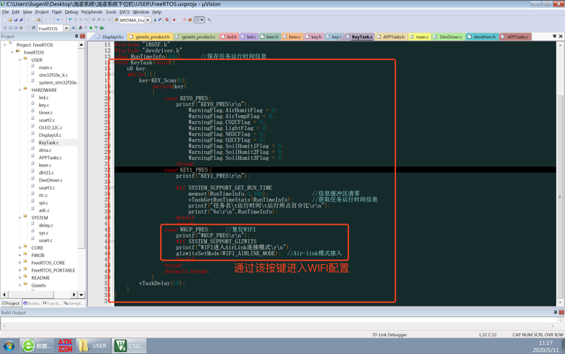Create a new file with toolbar icon

5,20
